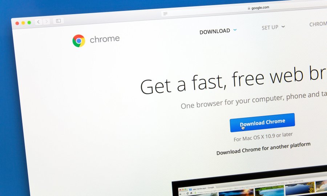Click the blue Download Chrome button
This screenshot has width=327, height=196.
click(262, 123)
